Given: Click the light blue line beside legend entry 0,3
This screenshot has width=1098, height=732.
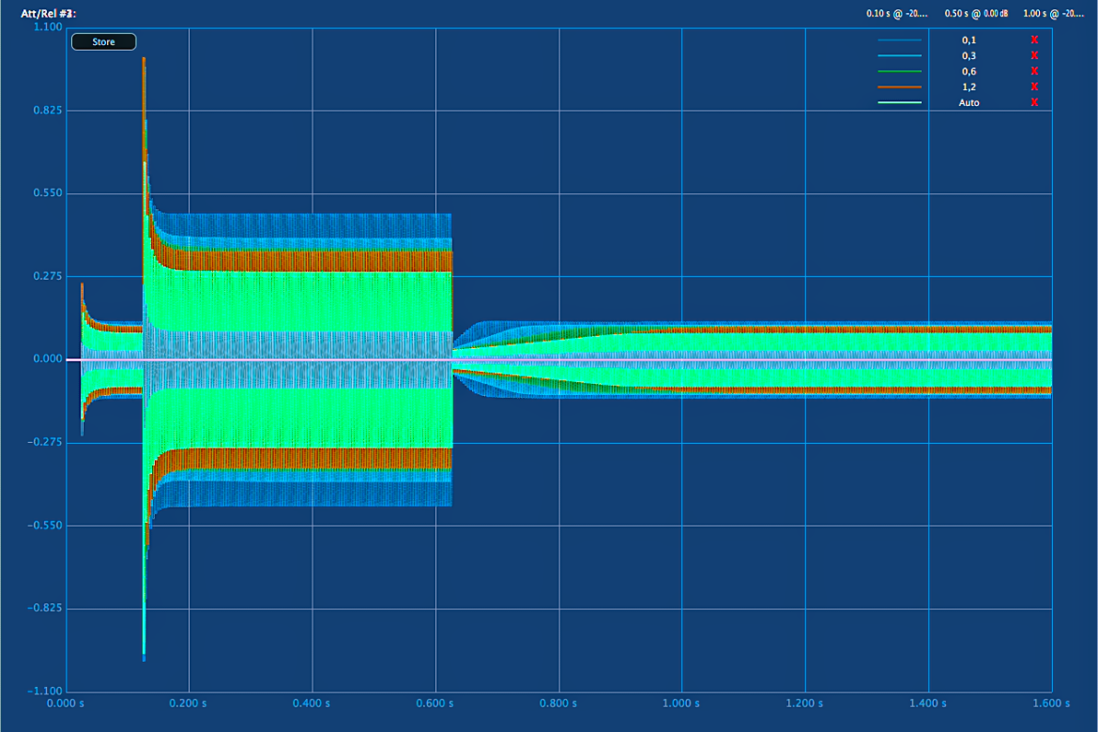Looking at the screenshot, I should (x=900, y=55).
